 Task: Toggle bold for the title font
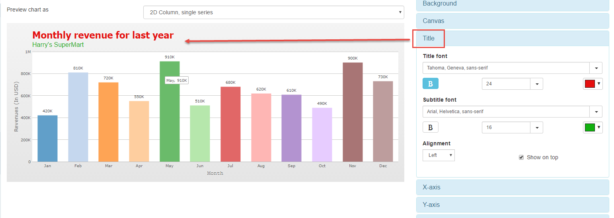[x=430, y=84]
